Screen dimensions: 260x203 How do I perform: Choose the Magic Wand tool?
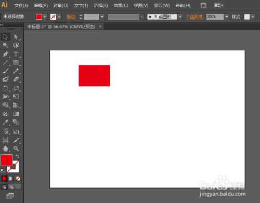(x=5, y=45)
